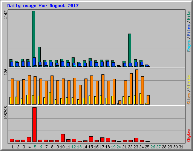Click day 11 on the x-axis
The height and width of the screenshot is (151, 193).
pos(68,147)
